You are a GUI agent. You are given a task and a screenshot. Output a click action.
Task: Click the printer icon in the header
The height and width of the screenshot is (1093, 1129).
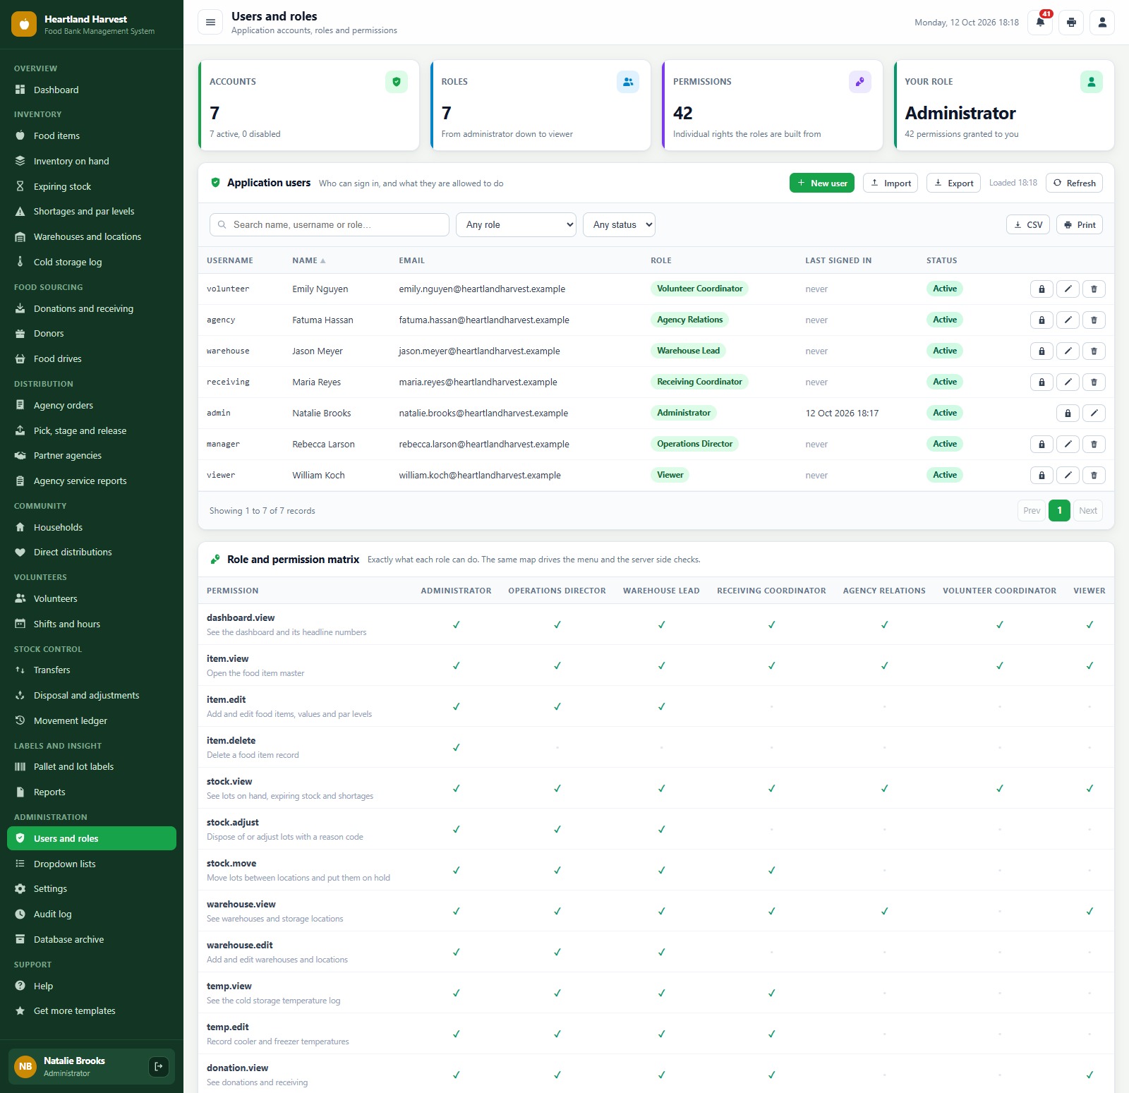click(1071, 23)
